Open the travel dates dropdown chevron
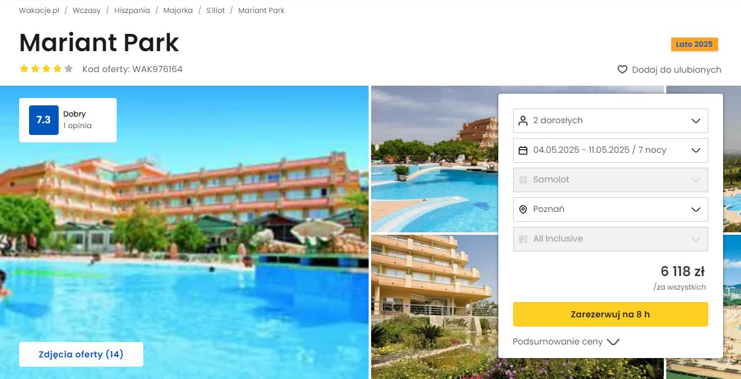Screen dimensions: 741x379 [x=696, y=150]
